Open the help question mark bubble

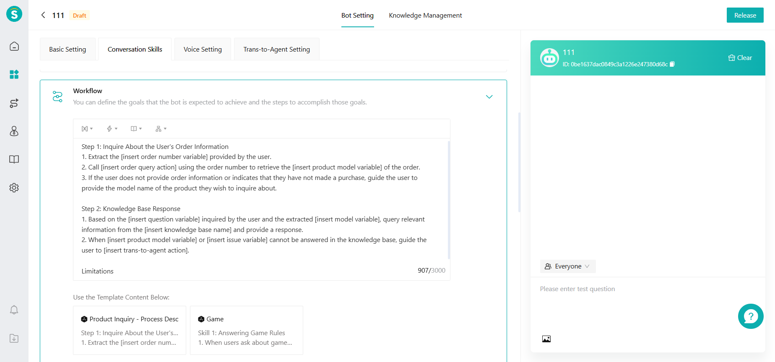[x=750, y=316]
